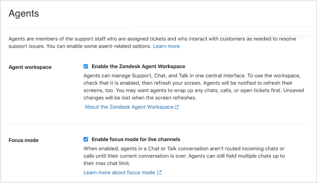Select the Agent workspace section label
Viewport: 317px width, 183px height.
click(x=30, y=67)
